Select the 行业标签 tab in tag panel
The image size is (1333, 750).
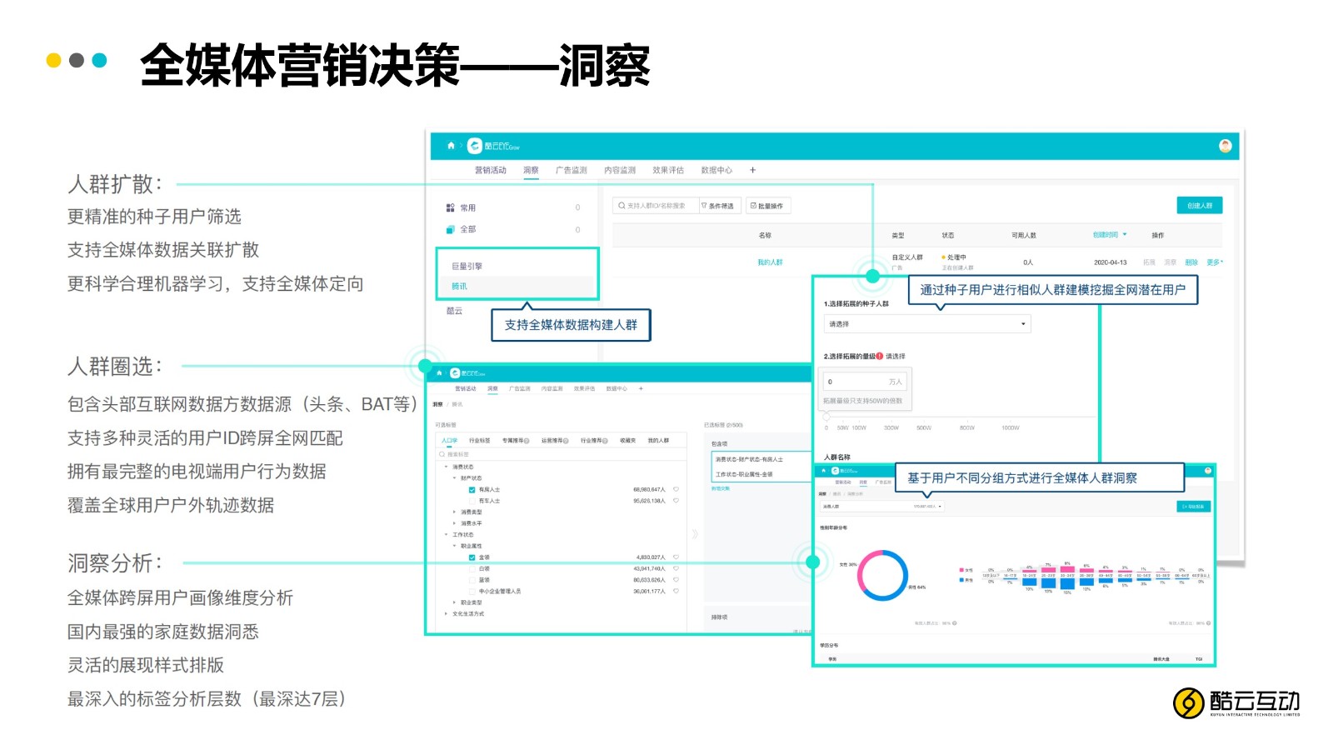[479, 440]
